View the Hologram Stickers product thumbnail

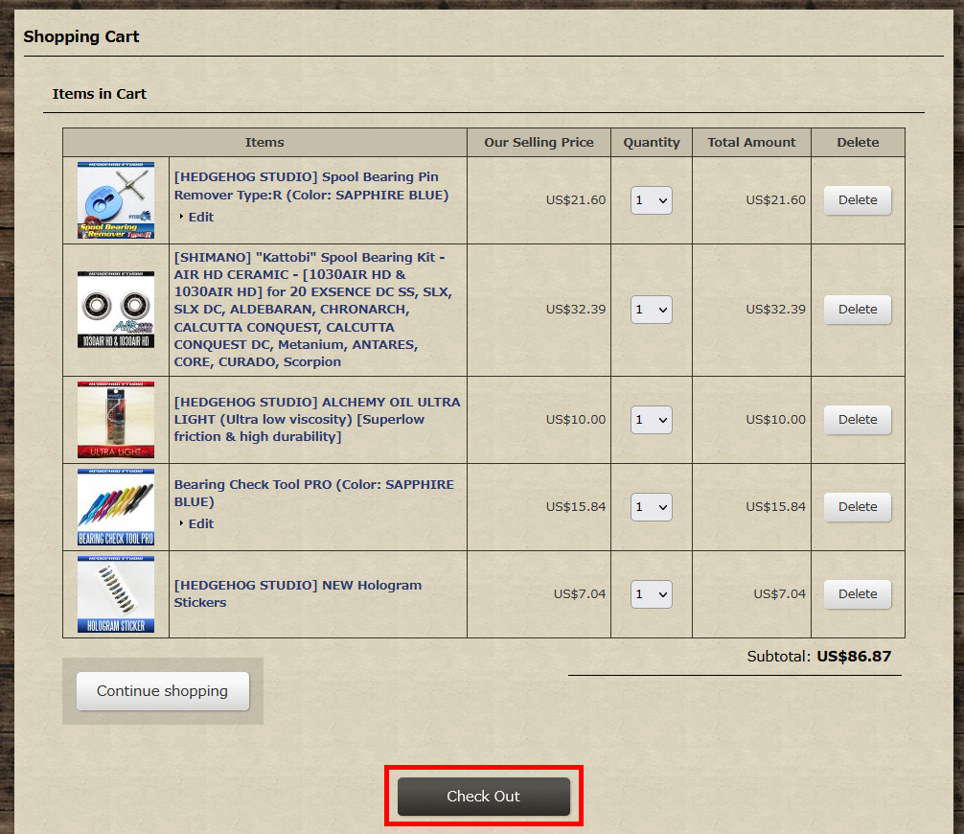(x=116, y=594)
